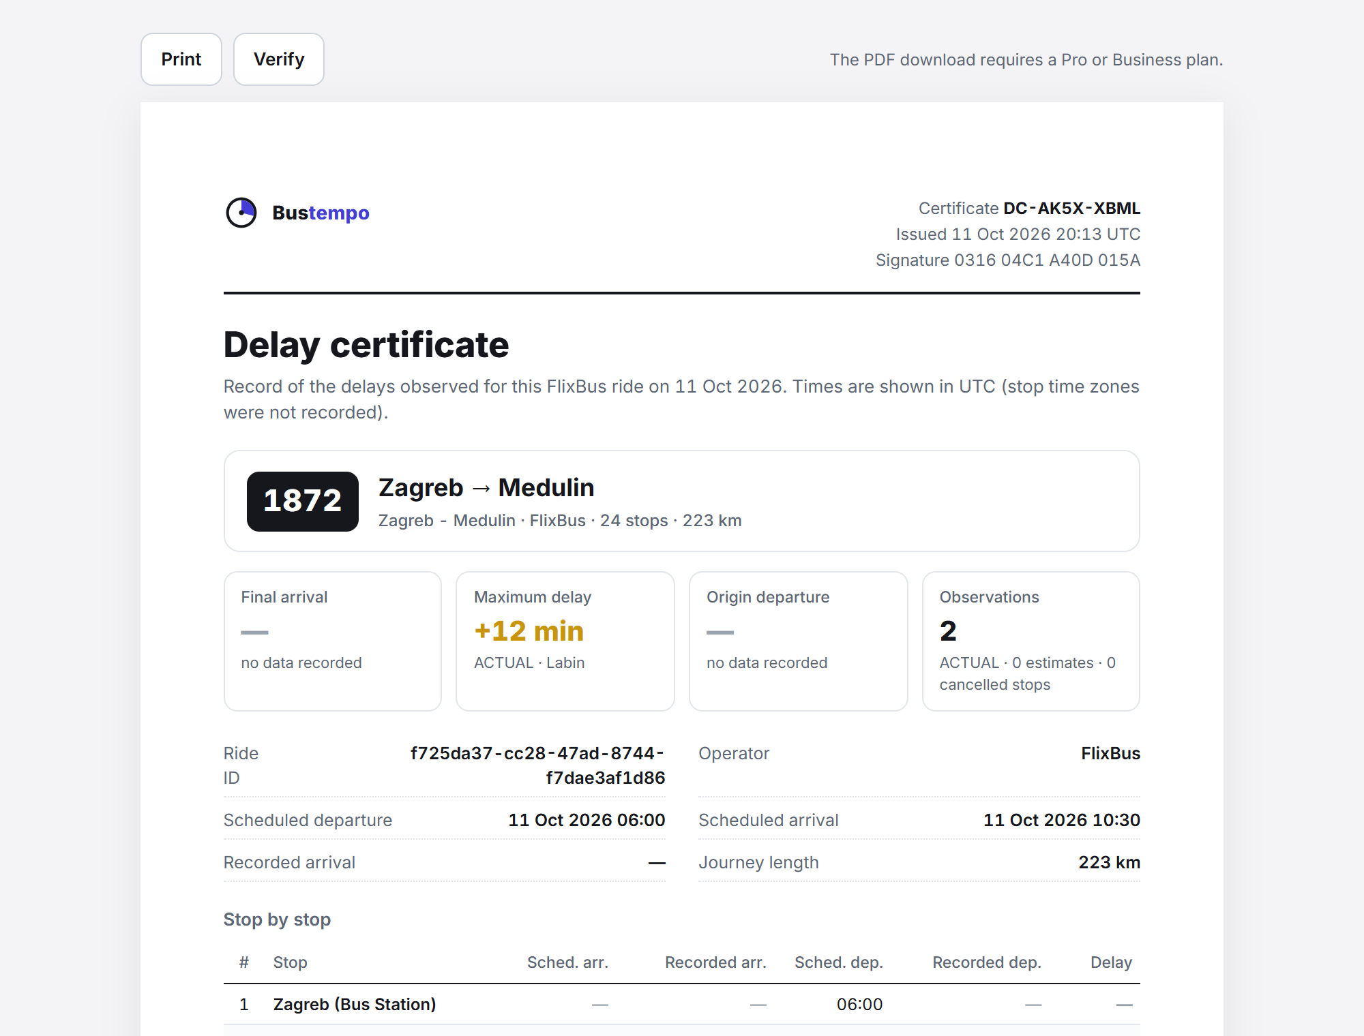Click the 06:00 scheduled departure cell

(859, 1004)
